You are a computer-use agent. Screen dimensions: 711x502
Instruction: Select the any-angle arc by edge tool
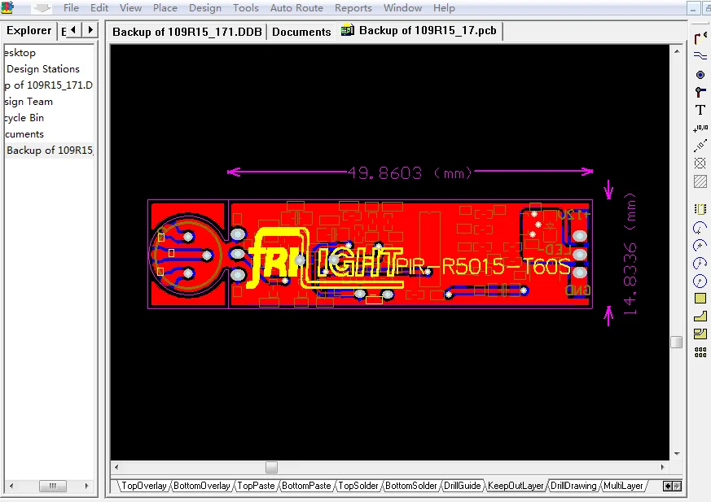700,264
